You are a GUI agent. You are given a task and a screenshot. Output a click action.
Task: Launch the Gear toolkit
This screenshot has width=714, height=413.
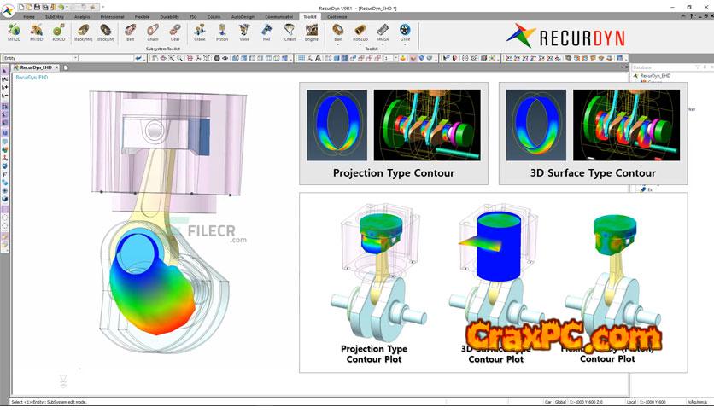click(174, 32)
